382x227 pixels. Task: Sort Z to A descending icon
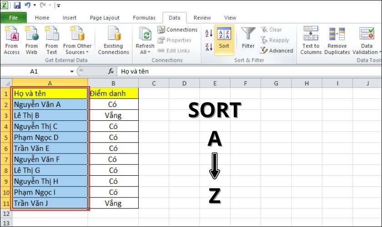pyautogui.click(x=209, y=47)
